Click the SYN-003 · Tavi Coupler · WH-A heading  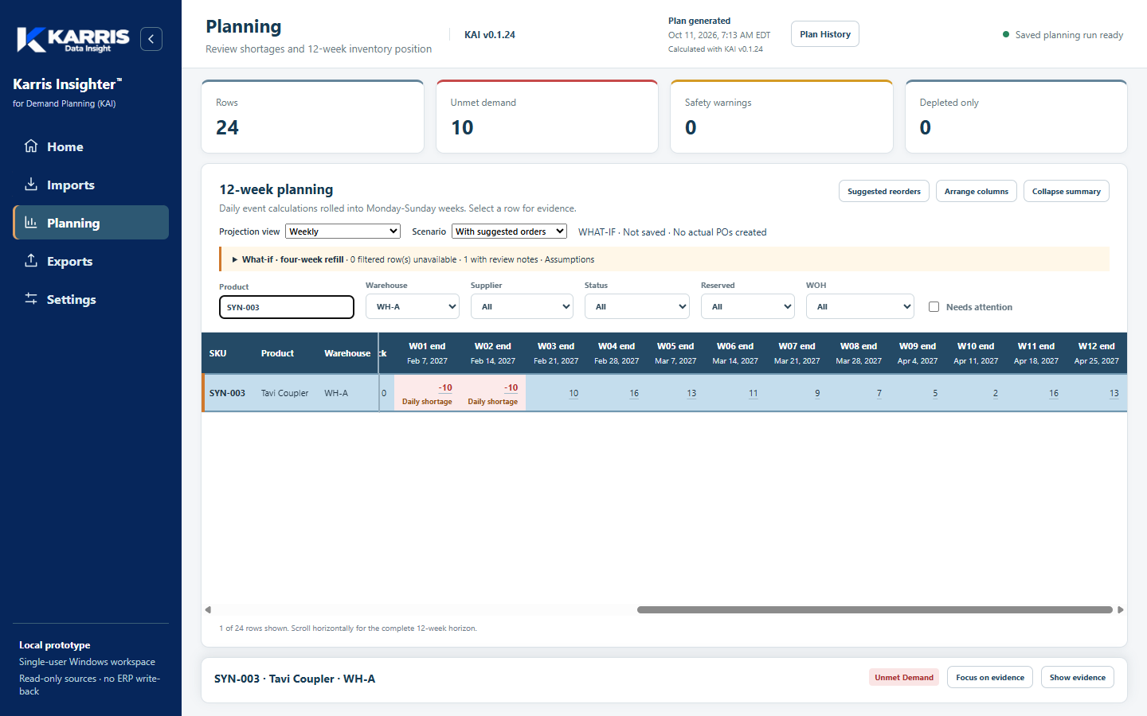click(295, 679)
